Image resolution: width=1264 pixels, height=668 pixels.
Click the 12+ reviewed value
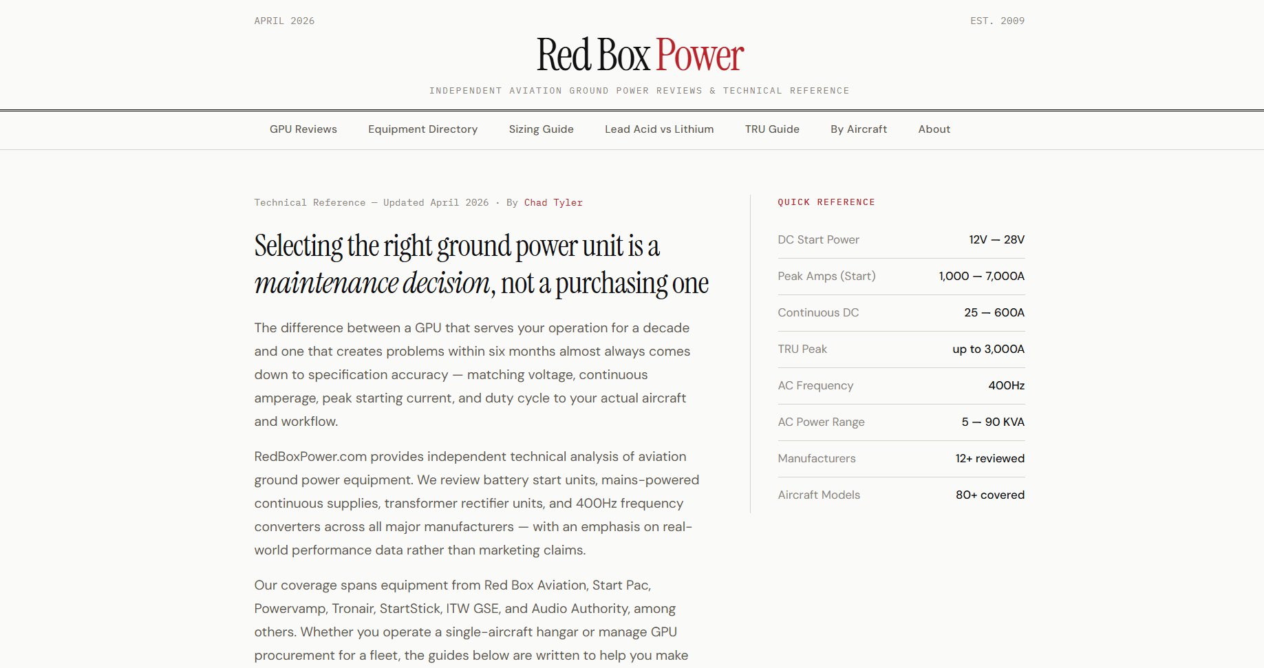(989, 458)
